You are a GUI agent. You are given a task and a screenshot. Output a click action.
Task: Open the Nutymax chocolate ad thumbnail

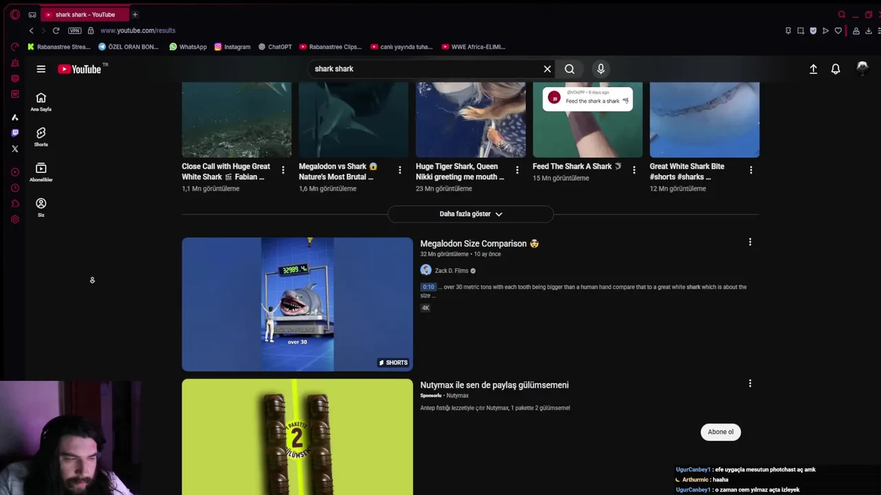[297, 437]
